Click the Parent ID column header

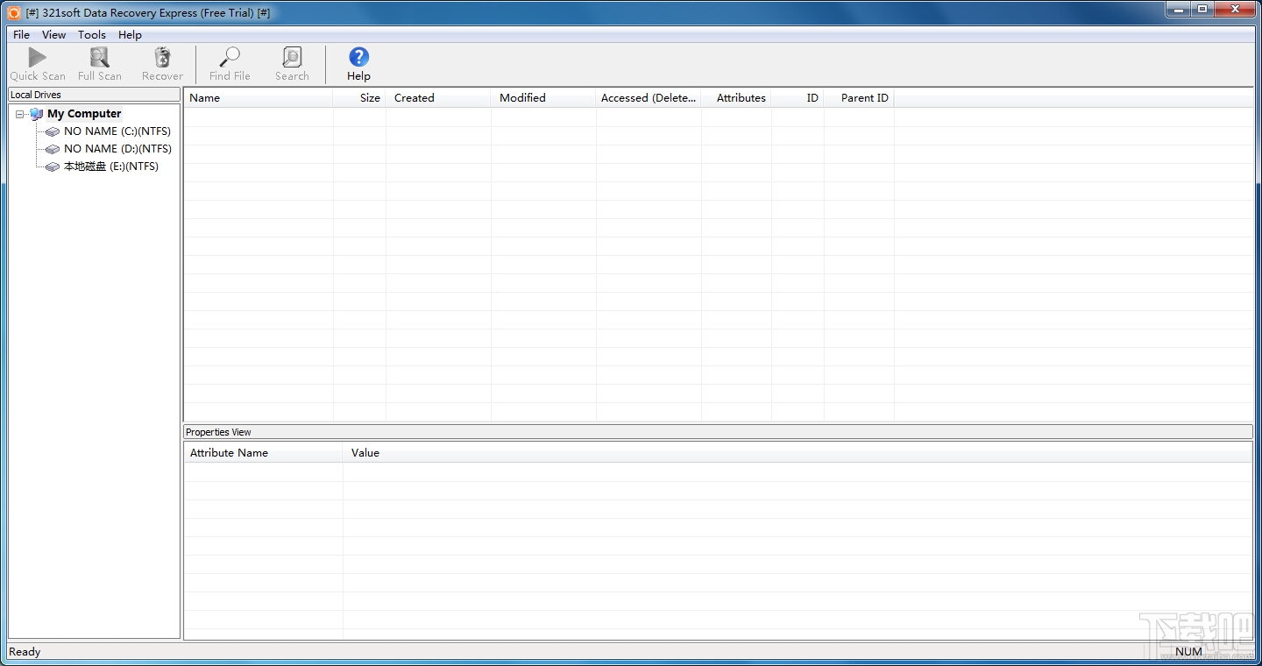pyautogui.click(x=859, y=98)
